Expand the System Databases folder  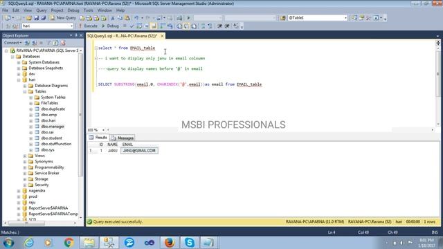pos(19,62)
